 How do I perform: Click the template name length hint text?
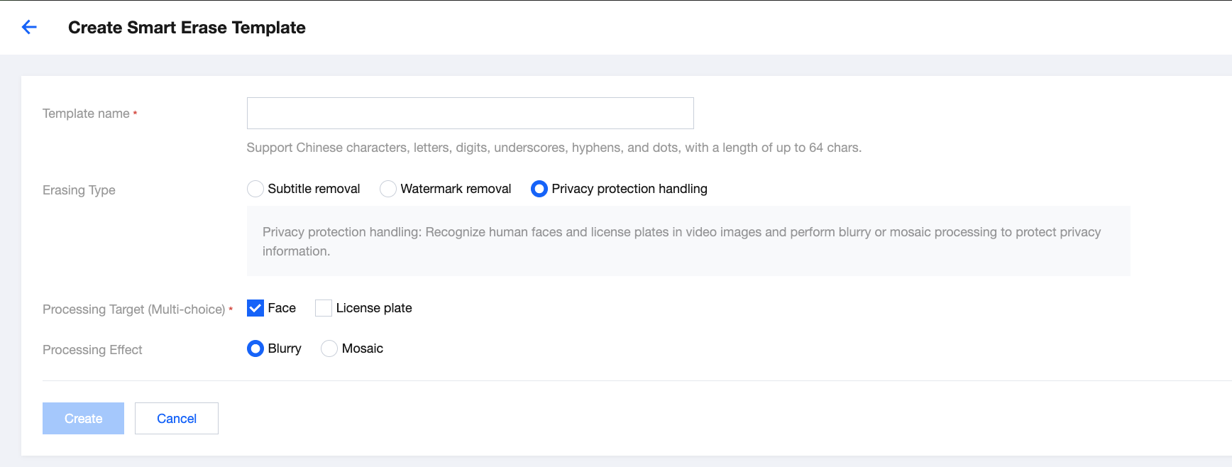coord(554,148)
